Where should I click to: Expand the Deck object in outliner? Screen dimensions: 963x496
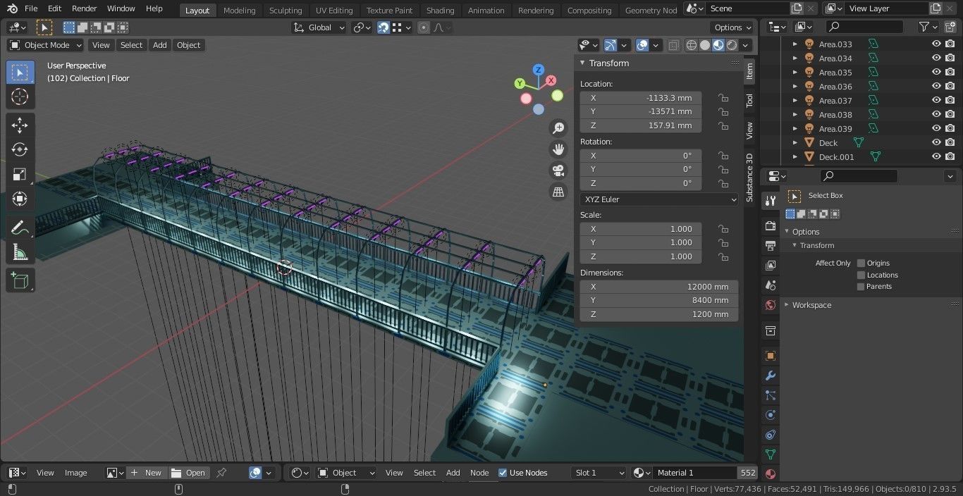(x=795, y=143)
